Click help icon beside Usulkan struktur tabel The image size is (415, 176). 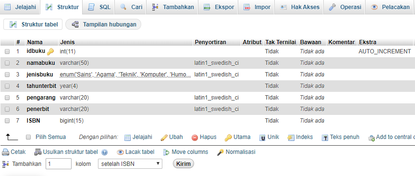(x=104, y=152)
